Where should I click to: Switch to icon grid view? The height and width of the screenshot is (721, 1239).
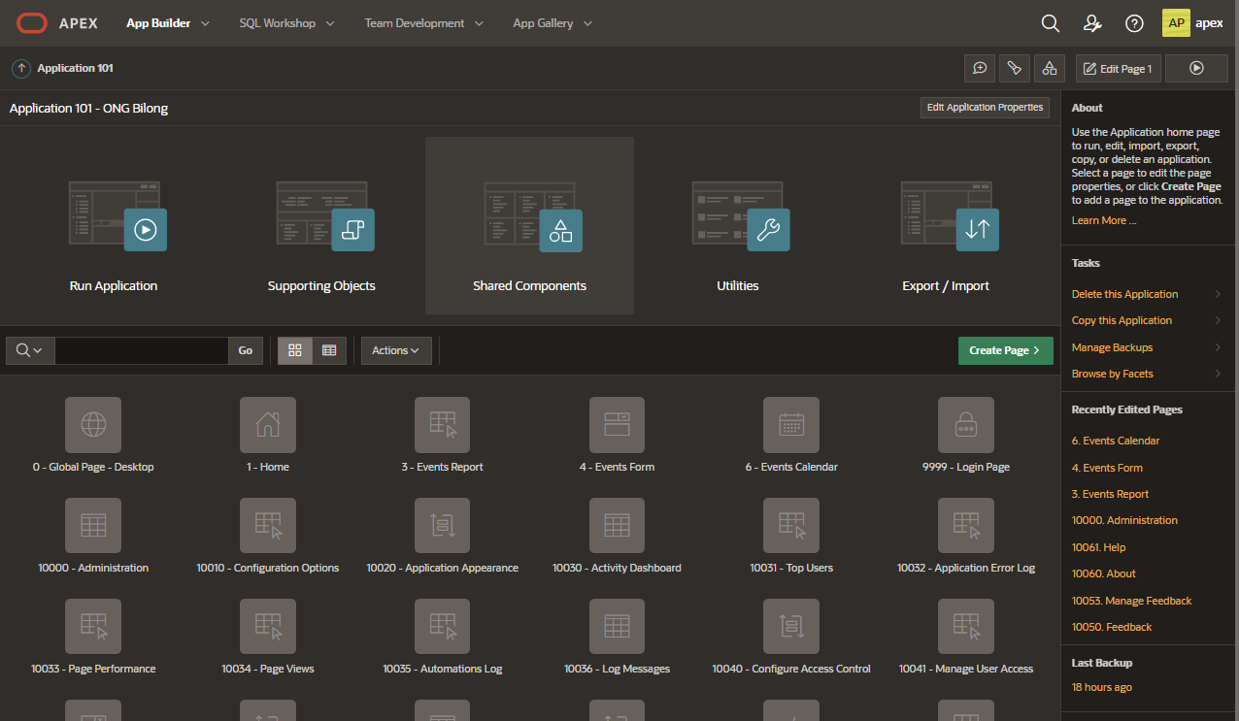[x=295, y=350]
